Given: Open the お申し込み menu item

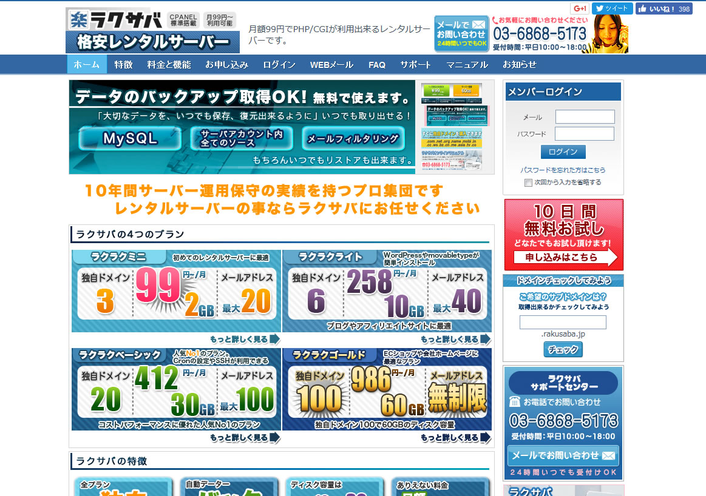Looking at the screenshot, I should pos(226,65).
